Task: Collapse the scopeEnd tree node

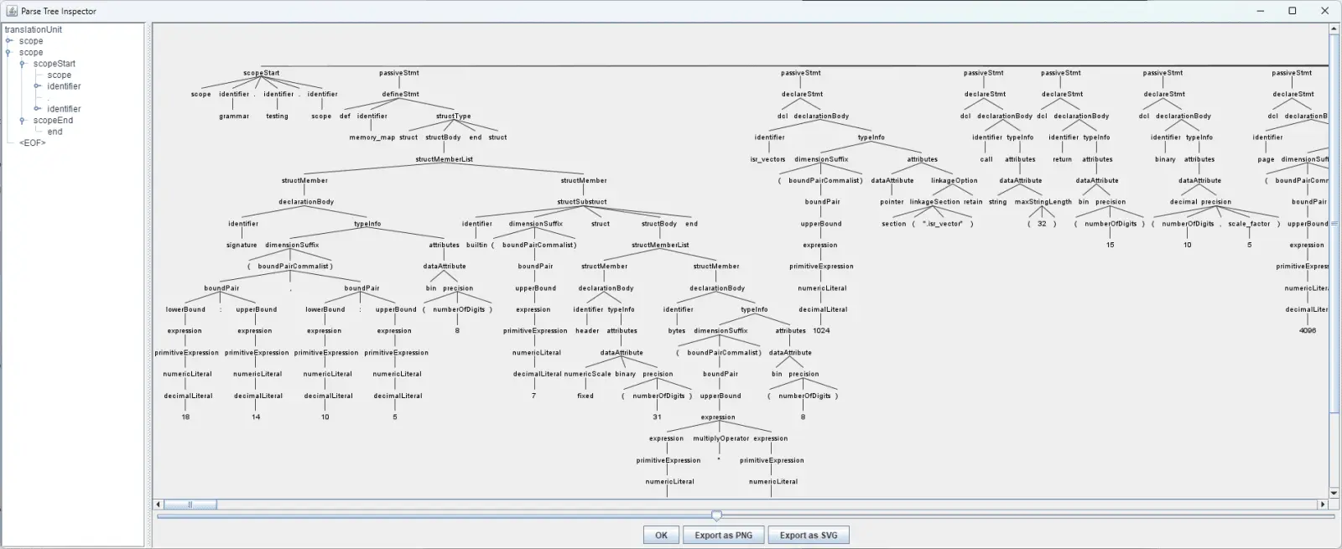Action: point(23,121)
